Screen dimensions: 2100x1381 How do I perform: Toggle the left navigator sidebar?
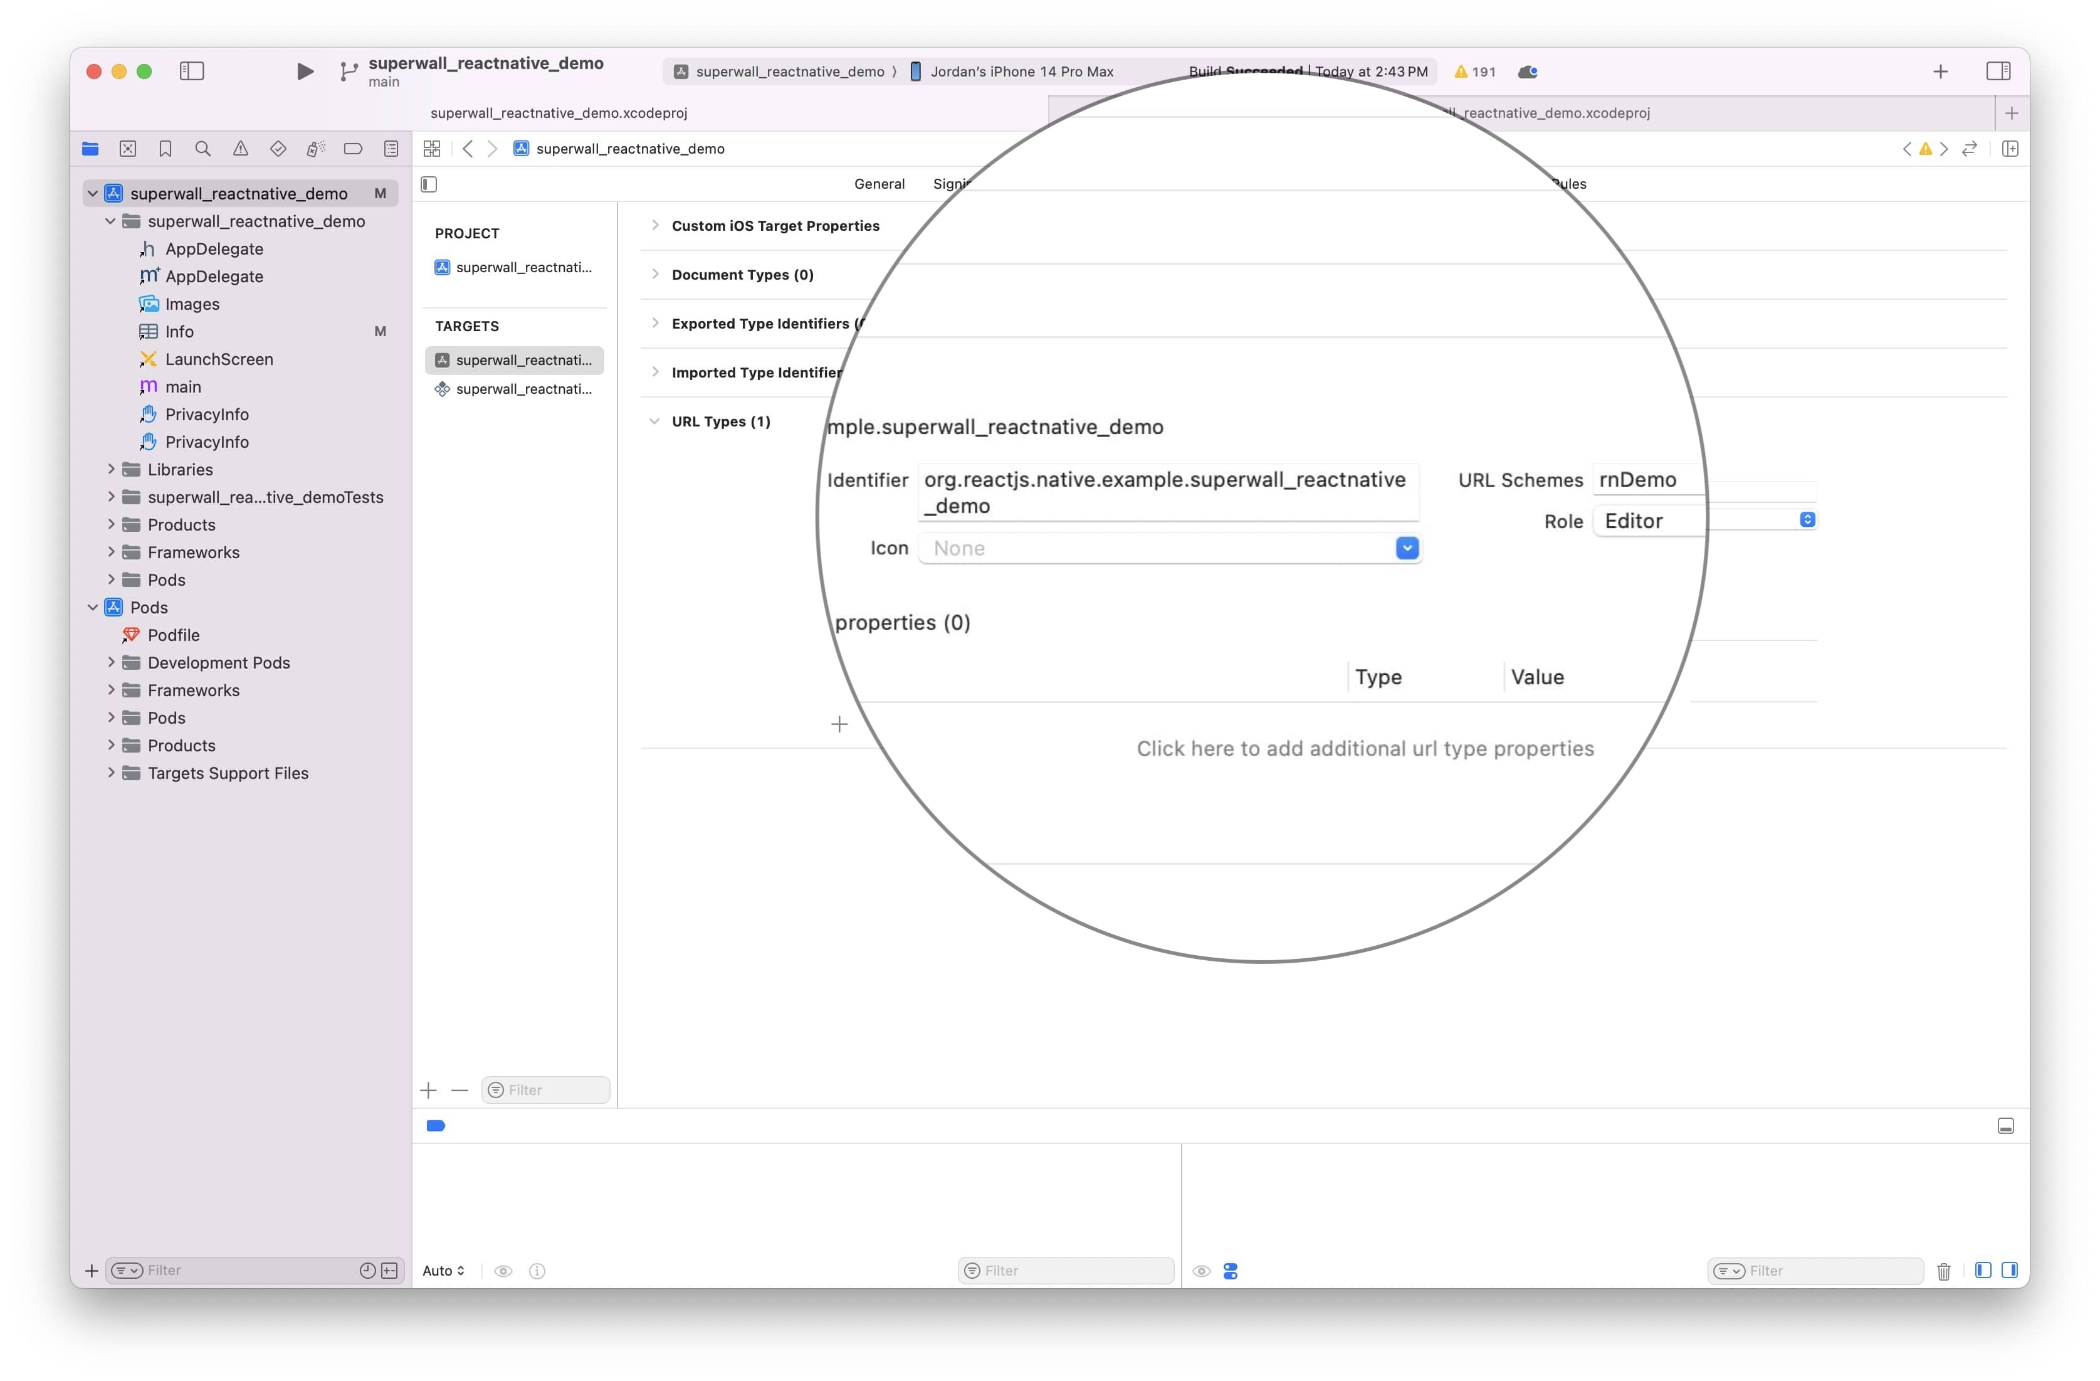(191, 71)
